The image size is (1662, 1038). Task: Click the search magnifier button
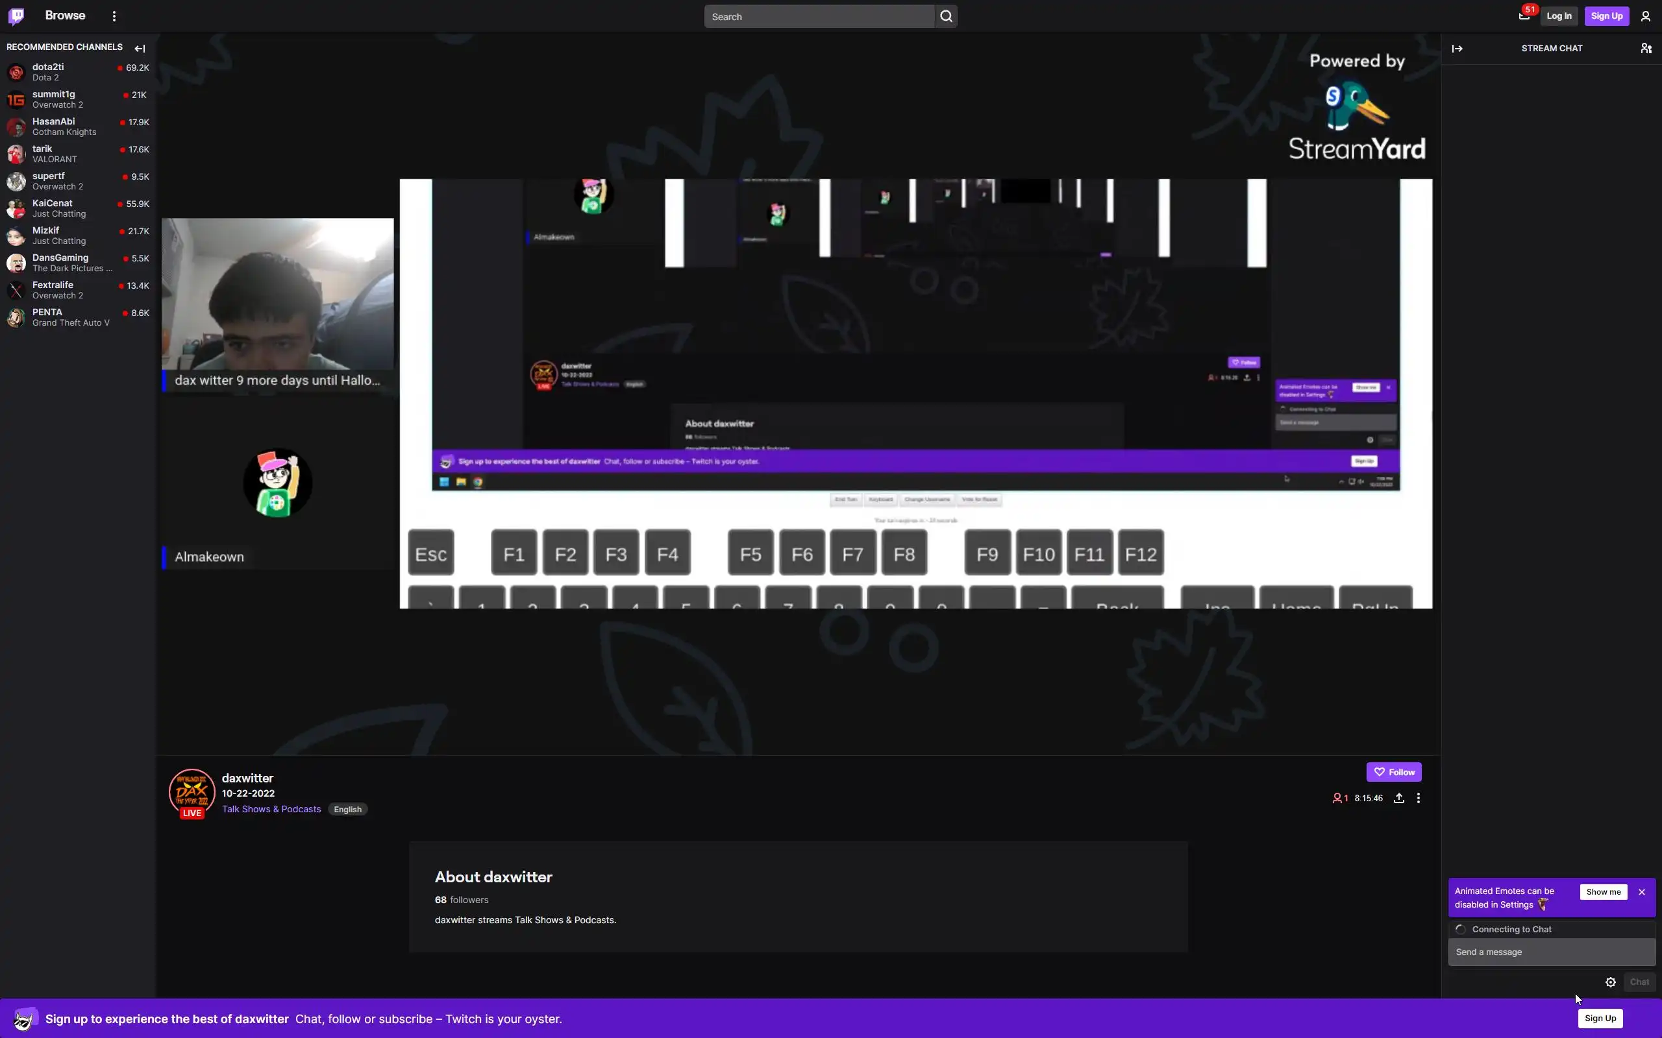coord(946,16)
